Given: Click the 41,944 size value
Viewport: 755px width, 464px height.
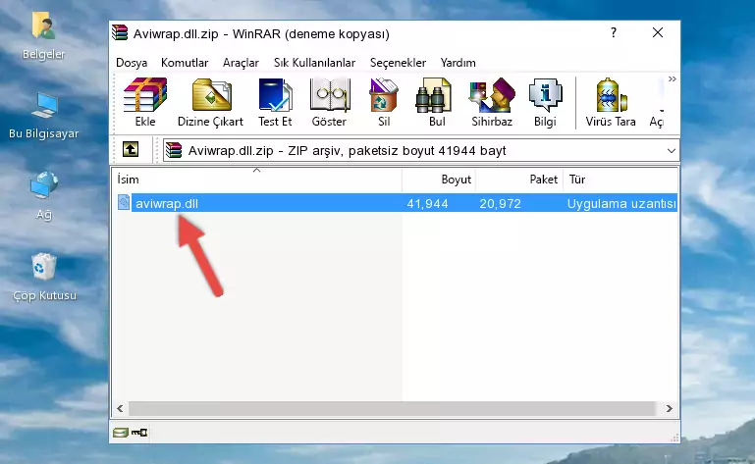Looking at the screenshot, I should pos(427,204).
